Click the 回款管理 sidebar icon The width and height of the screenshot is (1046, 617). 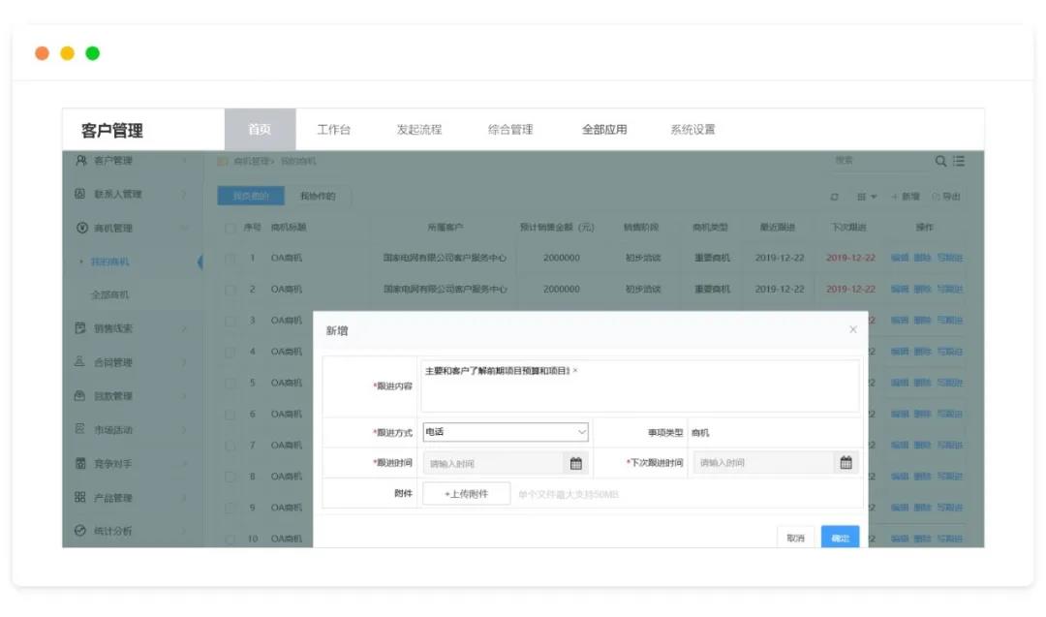tap(80, 395)
